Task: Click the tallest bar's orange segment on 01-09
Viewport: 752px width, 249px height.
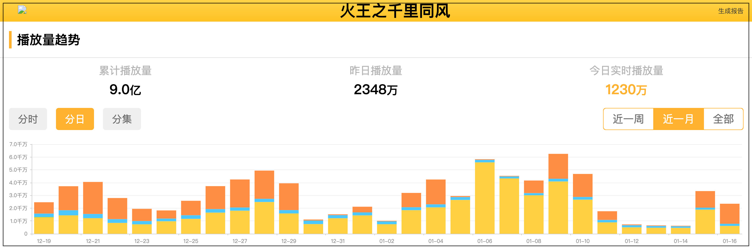Action: point(558,166)
